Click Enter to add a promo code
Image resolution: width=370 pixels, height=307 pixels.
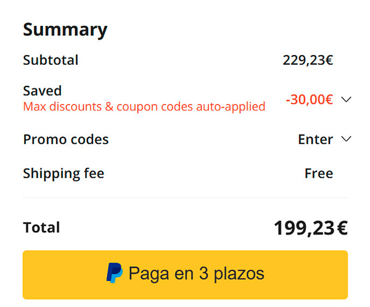(x=315, y=139)
